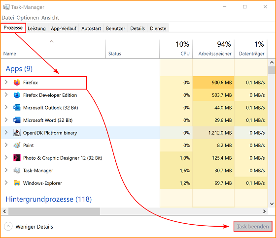Click the Apps (9) group heading
The height and width of the screenshot is (238, 276).
[x=19, y=69]
